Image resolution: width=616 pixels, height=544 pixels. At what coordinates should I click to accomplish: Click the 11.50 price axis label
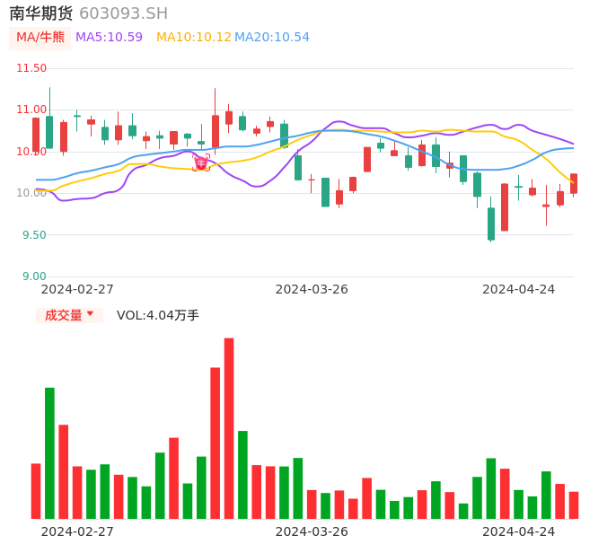point(31,68)
